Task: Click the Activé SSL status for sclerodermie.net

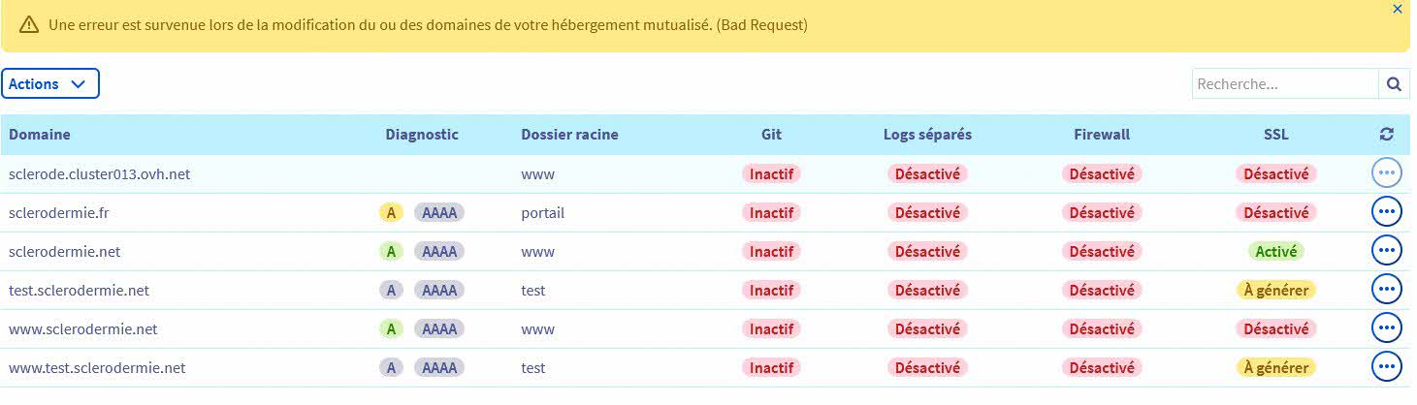Action: (x=1275, y=252)
